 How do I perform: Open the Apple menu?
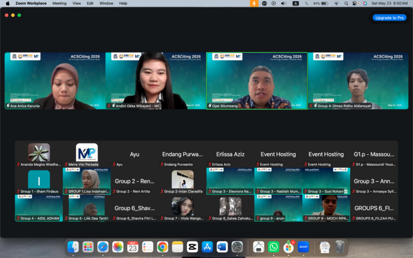click(x=8, y=3)
